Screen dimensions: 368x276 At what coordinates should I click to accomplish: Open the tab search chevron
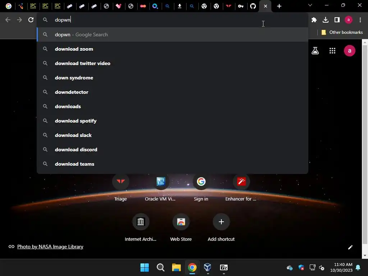[310, 5]
